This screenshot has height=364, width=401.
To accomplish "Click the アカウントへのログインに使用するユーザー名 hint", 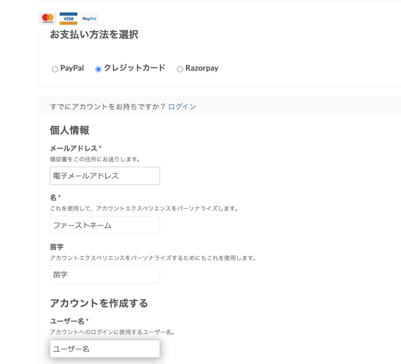I will pyautogui.click(x=112, y=332).
